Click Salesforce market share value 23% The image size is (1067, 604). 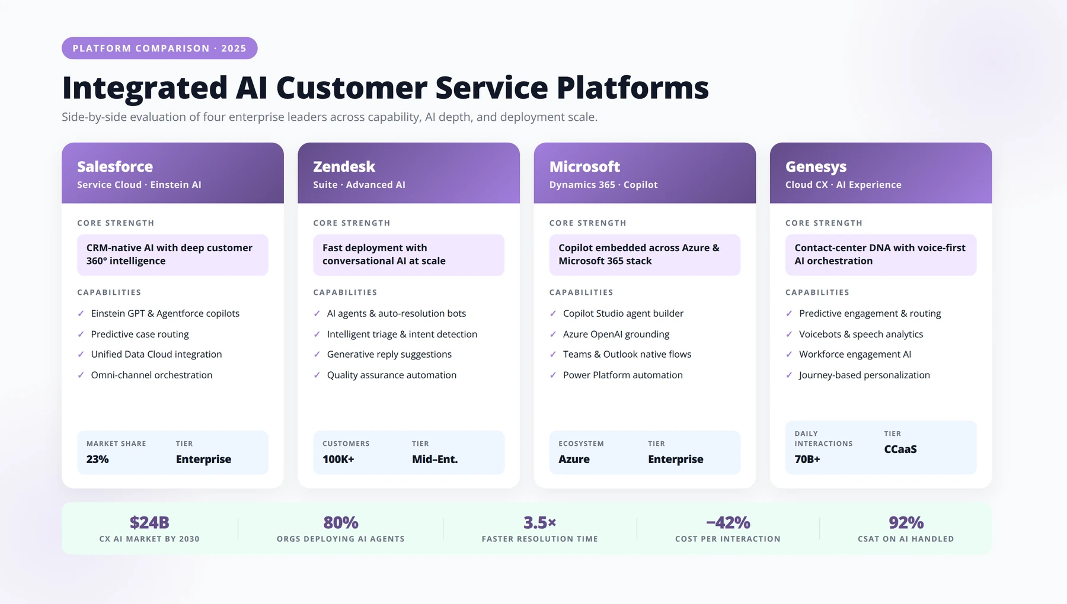pos(98,459)
